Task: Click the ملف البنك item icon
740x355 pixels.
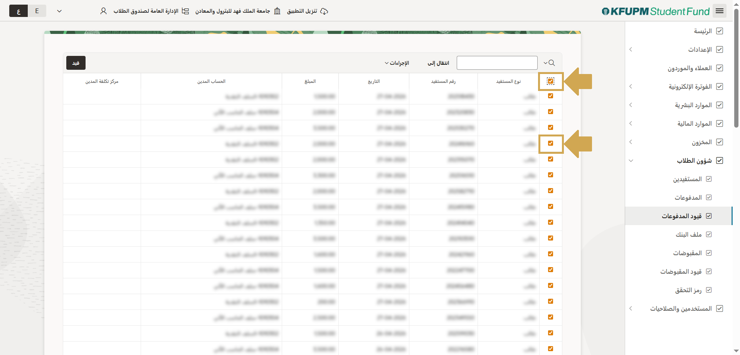Action: pyautogui.click(x=709, y=234)
